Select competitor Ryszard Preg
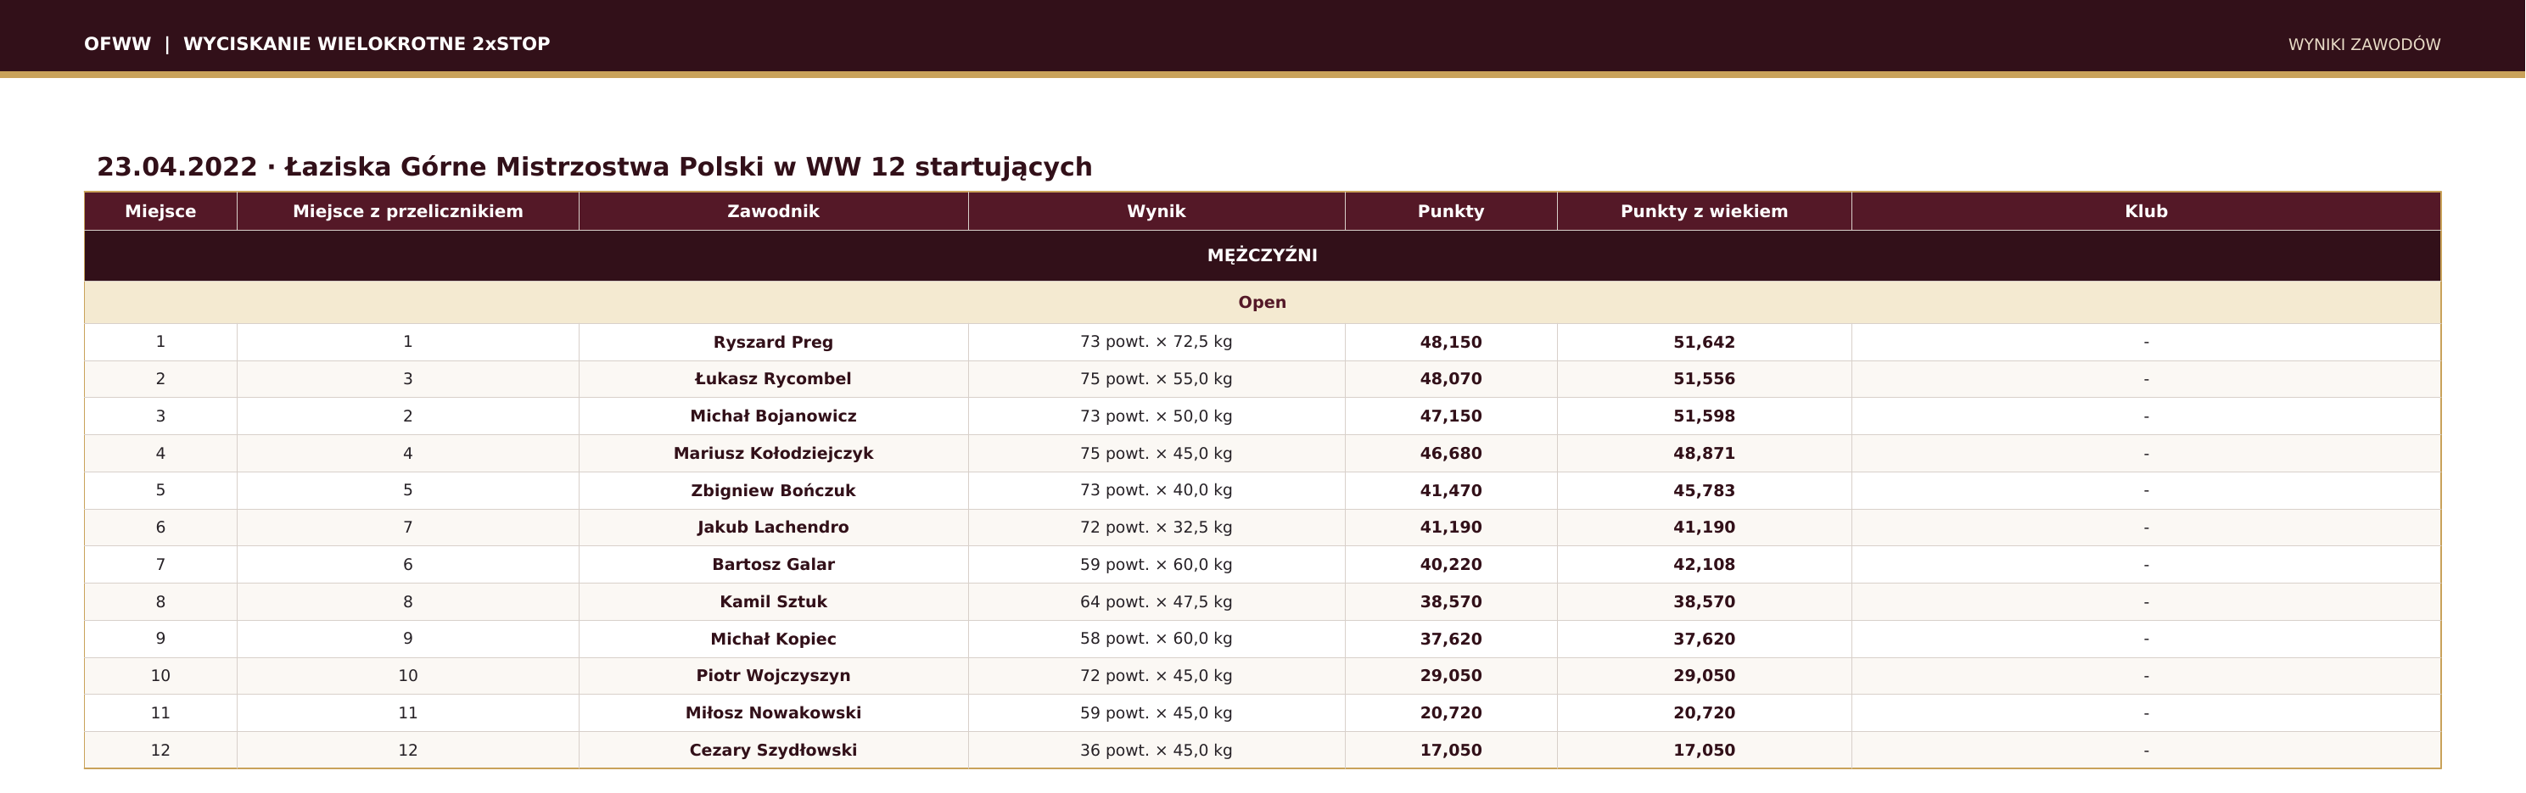Screen dimensions: 2526x793 [774, 342]
